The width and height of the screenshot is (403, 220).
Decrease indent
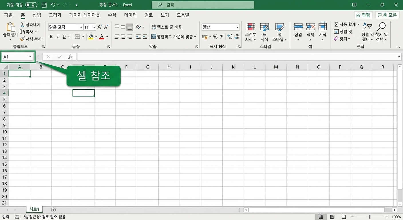point(139,37)
